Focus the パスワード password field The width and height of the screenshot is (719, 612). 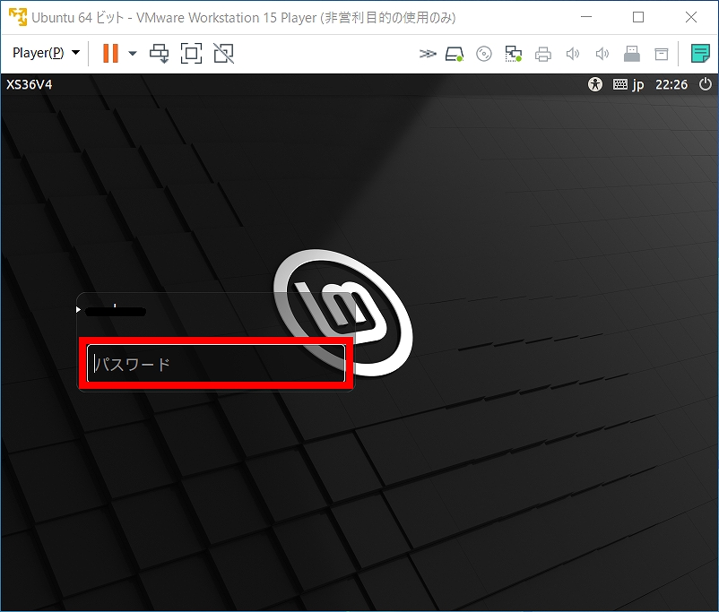216,363
